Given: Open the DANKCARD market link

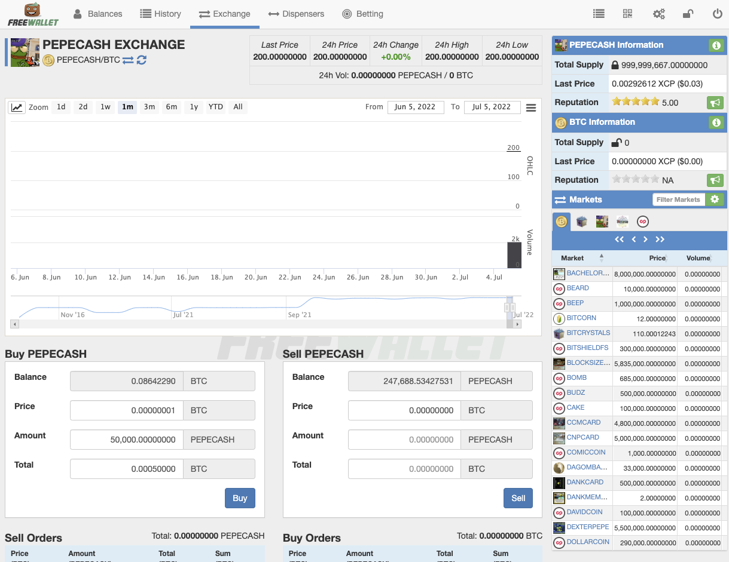Looking at the screenshot, I should point(585,482).
